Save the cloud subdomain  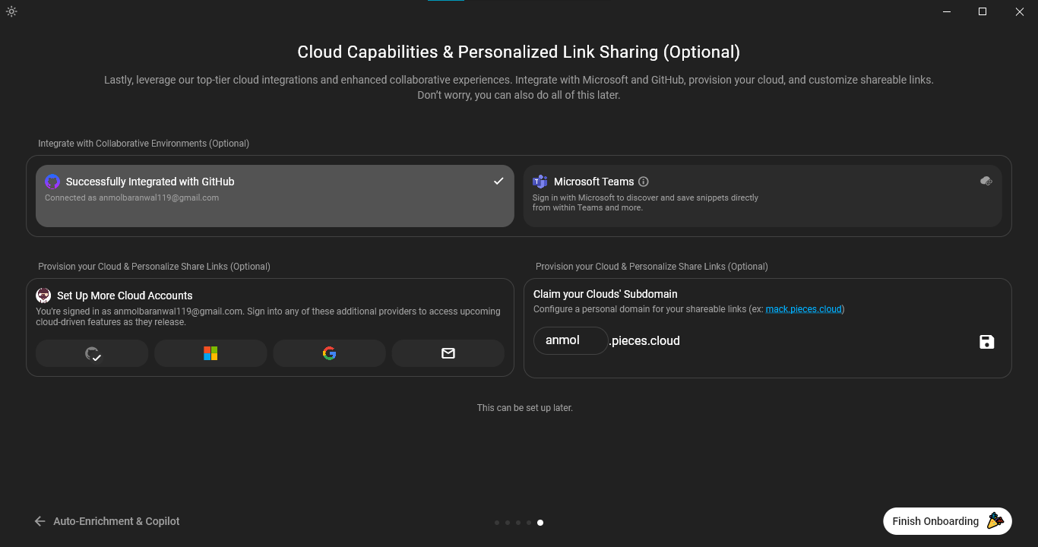[986, 342]
